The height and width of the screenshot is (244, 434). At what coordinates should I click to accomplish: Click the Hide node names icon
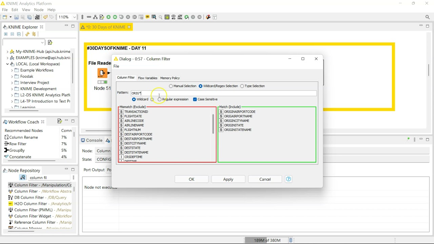click(x=180, y=17)
